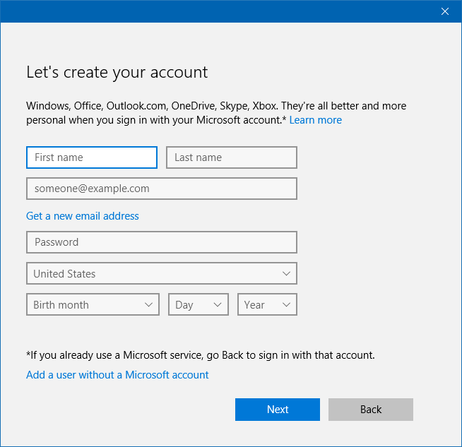462x447 pixels.
Task: Select the someone@example.com email field
Action: tap(161, 189)
